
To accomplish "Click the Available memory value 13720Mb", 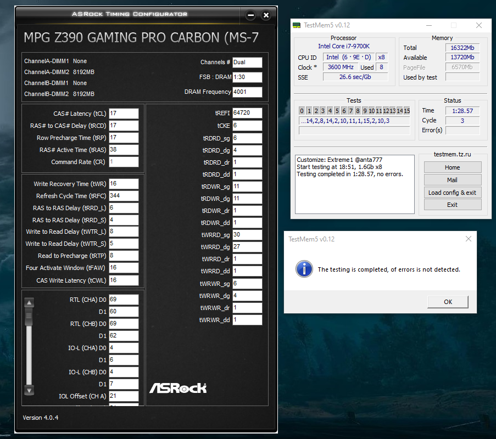I will tap(462, 57).
